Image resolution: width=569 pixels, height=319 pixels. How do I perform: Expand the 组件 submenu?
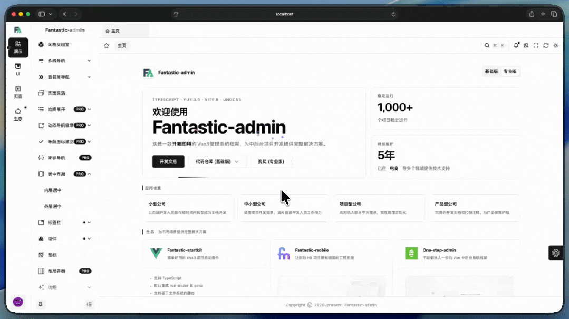pyautogui.click(x=64, y=238)
